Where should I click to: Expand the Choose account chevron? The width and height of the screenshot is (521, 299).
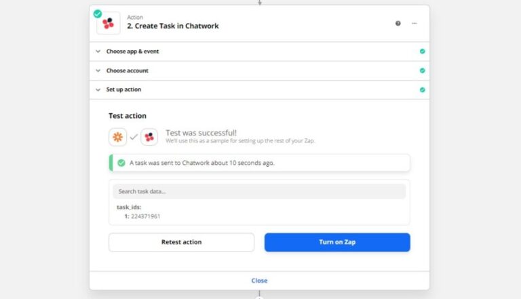click(98, 71)
